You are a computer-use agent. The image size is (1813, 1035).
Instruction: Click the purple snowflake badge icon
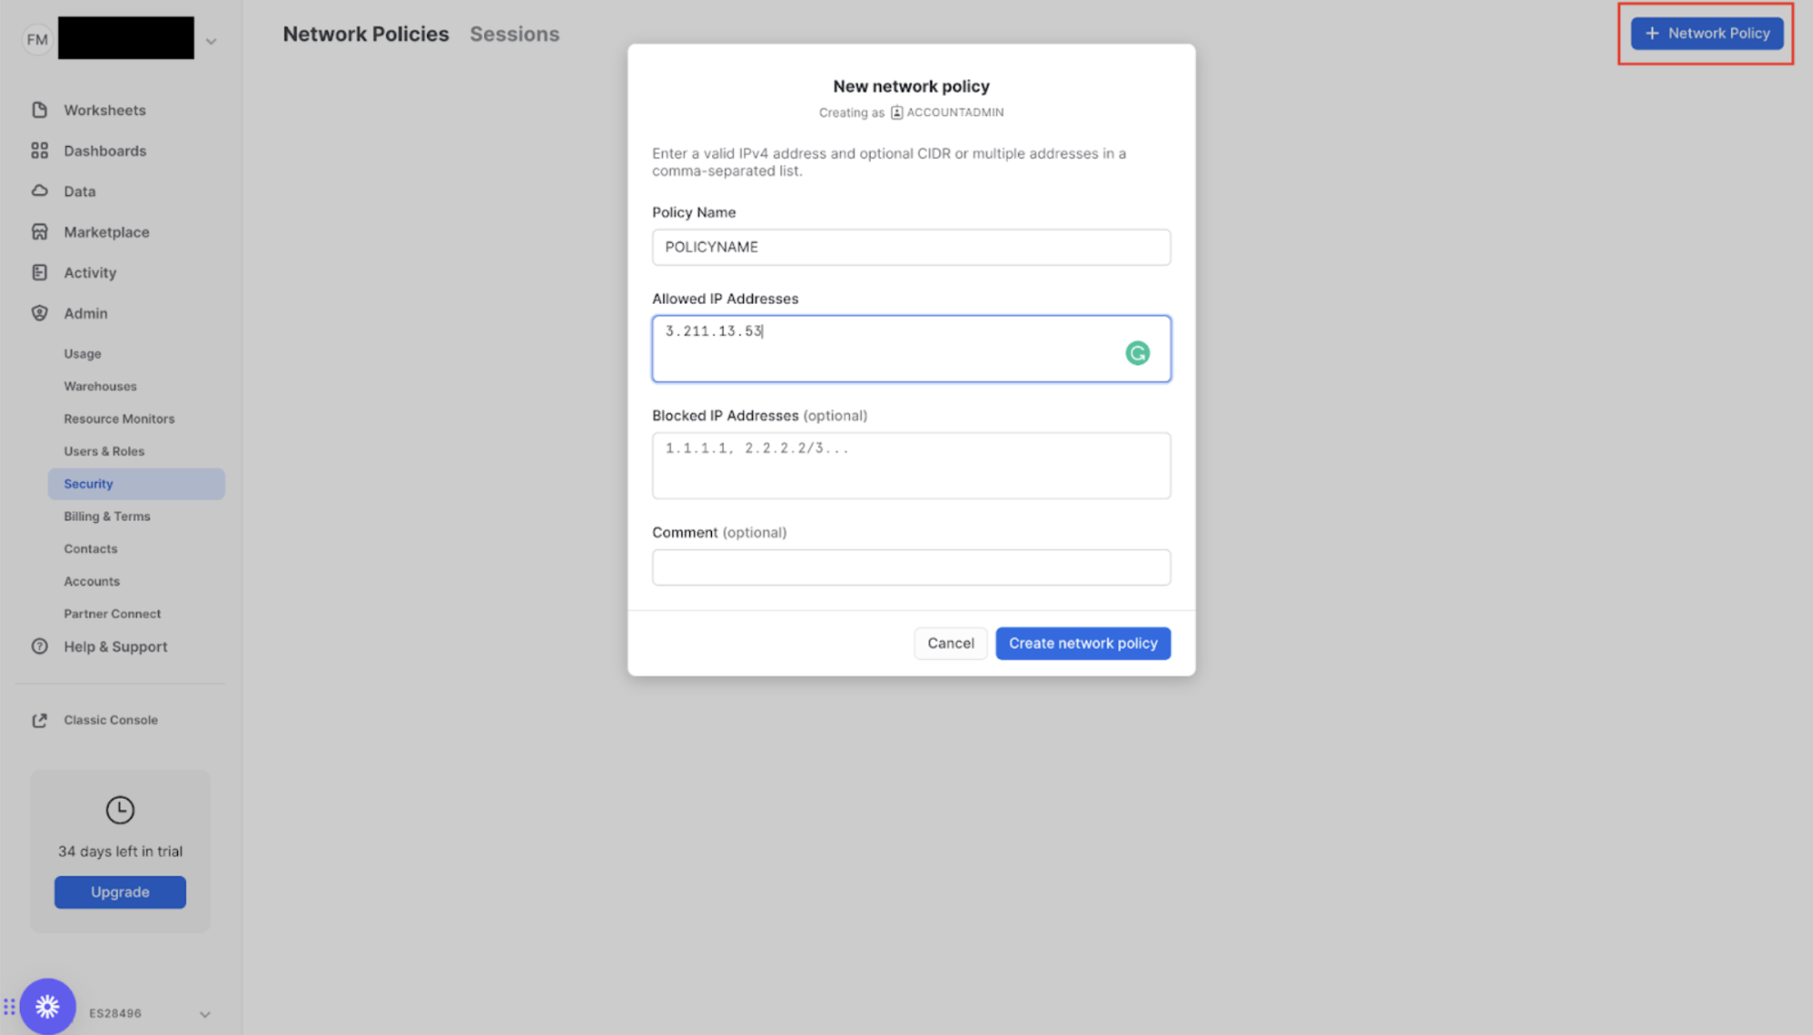click(x=47, y=1006)
